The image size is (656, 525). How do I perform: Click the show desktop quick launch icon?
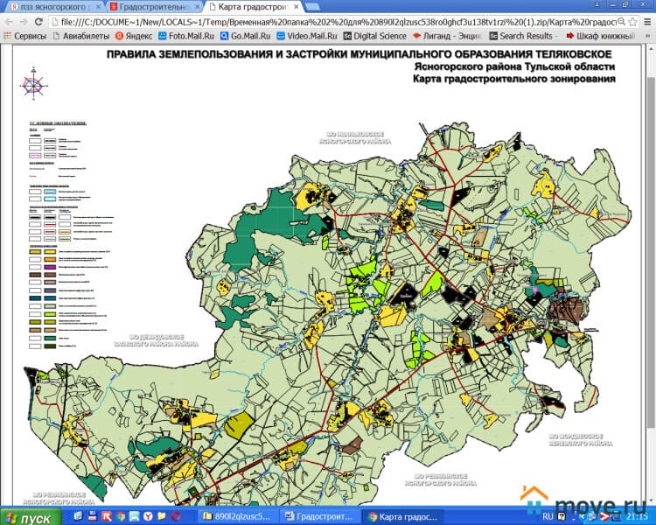[78, 516]
